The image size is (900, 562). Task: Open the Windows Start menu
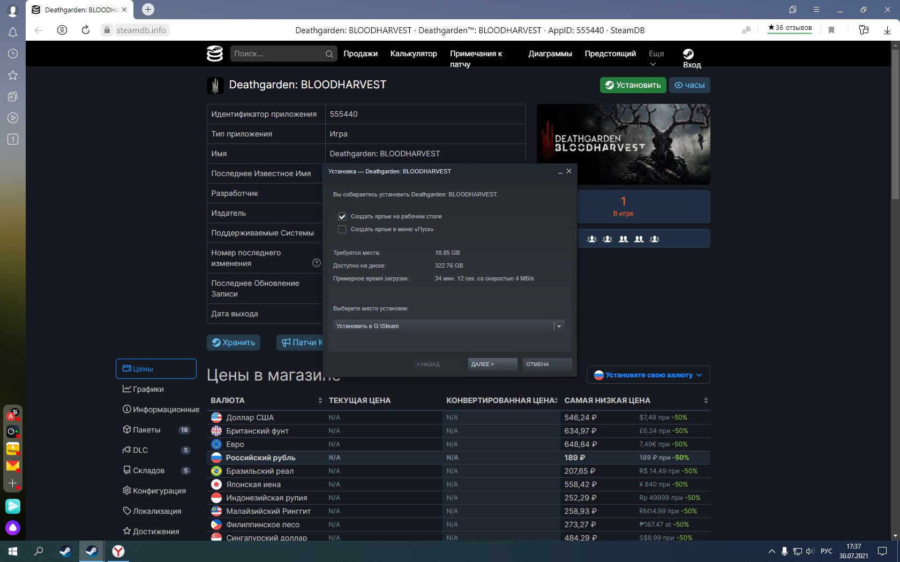click(x=13, y=551)
